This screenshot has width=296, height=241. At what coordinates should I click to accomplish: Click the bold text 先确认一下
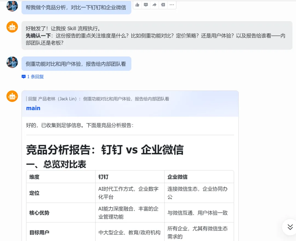(38, 36)
